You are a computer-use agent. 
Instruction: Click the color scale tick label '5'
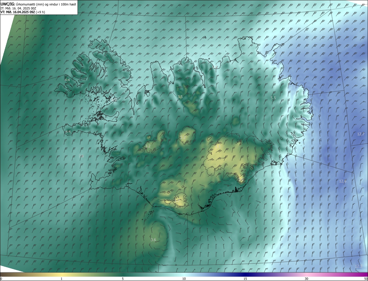coord(123,279)
